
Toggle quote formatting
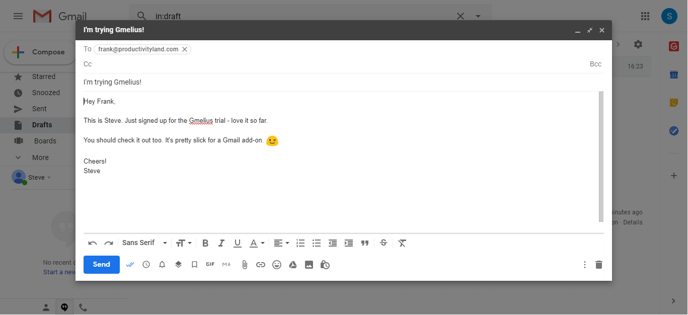pyautogui.click(x=365, y=243)
